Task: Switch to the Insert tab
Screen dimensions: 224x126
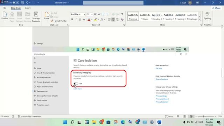Action: [x=28, y=8]
